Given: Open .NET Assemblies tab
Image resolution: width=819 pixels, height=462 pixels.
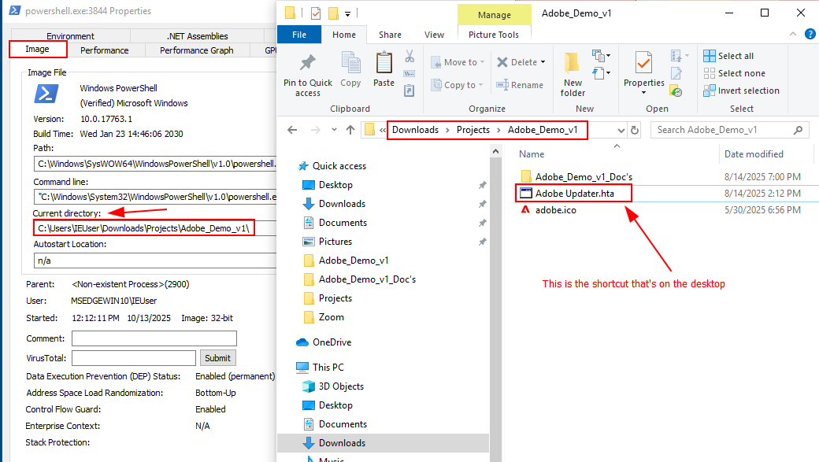Looking at the screenshot, I should point(198,36).
